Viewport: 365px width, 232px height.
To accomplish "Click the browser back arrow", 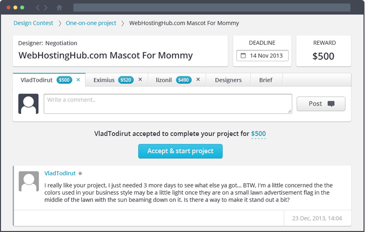I will click(38, 8).
